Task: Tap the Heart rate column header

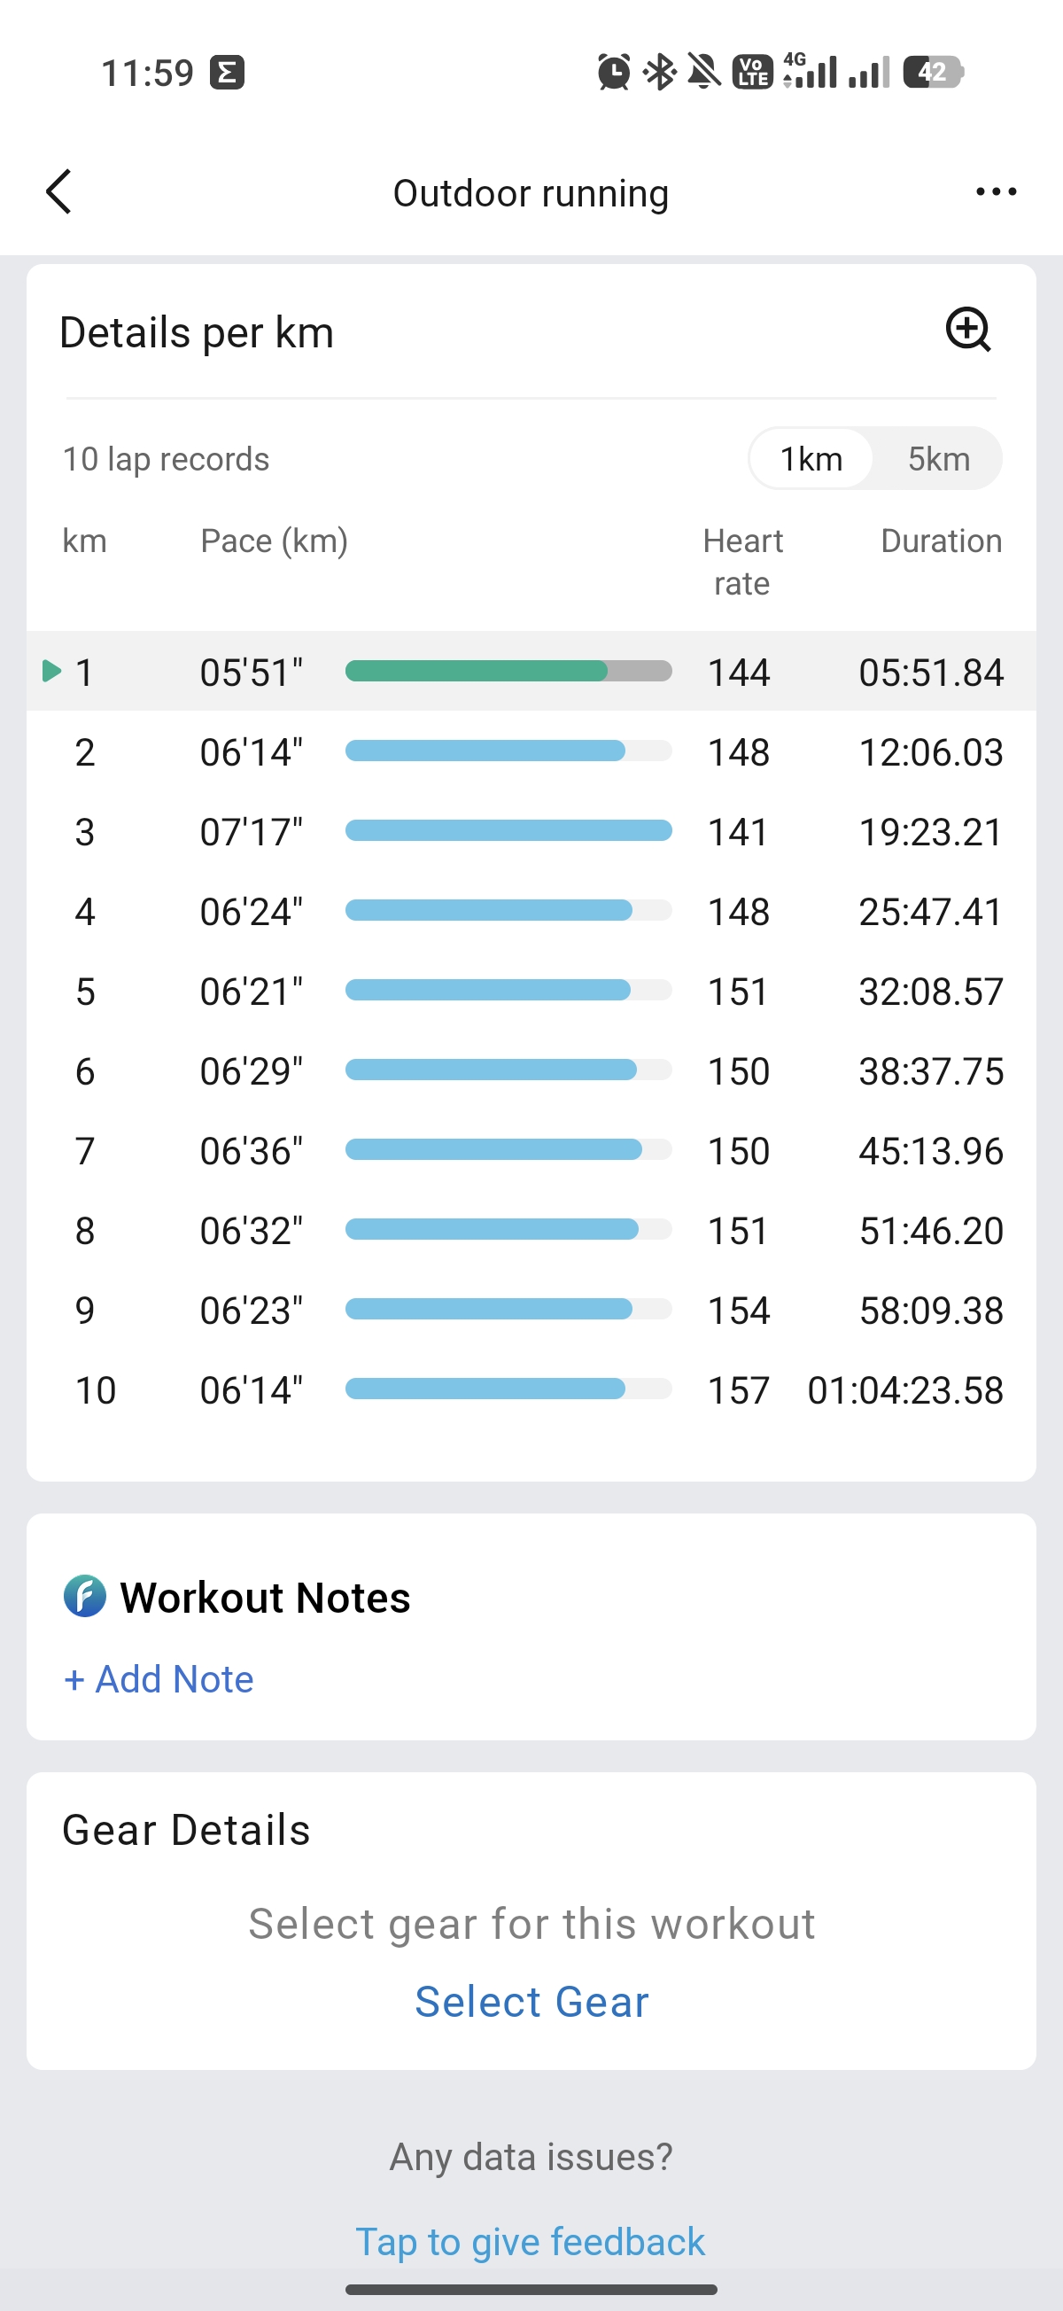Action: pos(741,562)
